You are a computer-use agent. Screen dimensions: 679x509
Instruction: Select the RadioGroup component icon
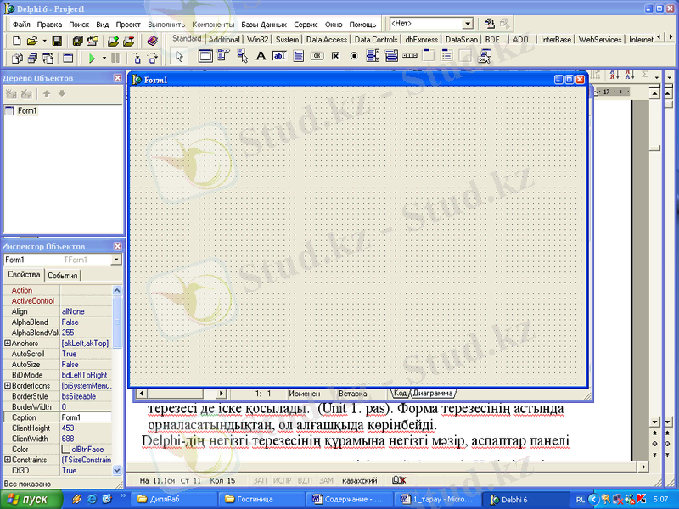click(446, 56)
